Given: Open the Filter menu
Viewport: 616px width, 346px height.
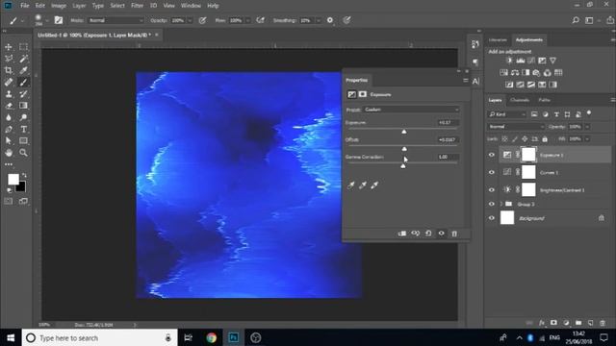Looking at the screenshot, I should click(137, 6).
